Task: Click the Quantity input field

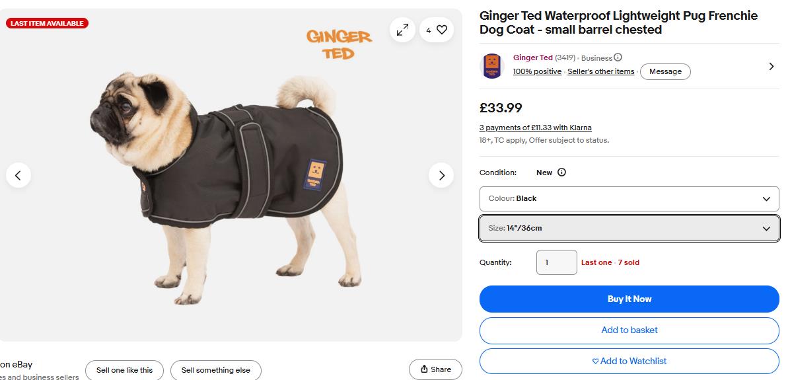Action: [x=556, y=262]
